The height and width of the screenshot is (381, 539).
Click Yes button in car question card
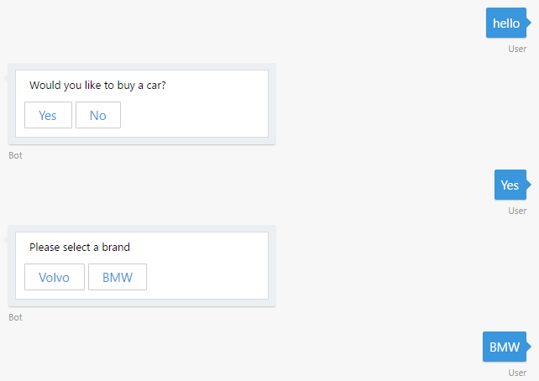pyautogui.click(x=48, y=115)
